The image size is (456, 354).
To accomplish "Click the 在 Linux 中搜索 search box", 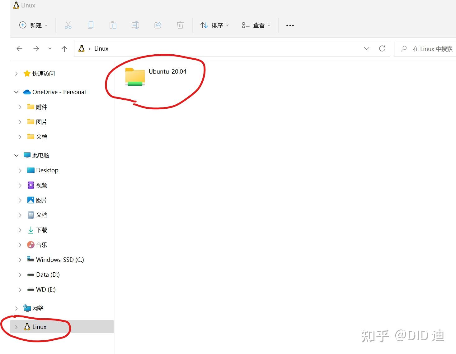I will point(425,49).
